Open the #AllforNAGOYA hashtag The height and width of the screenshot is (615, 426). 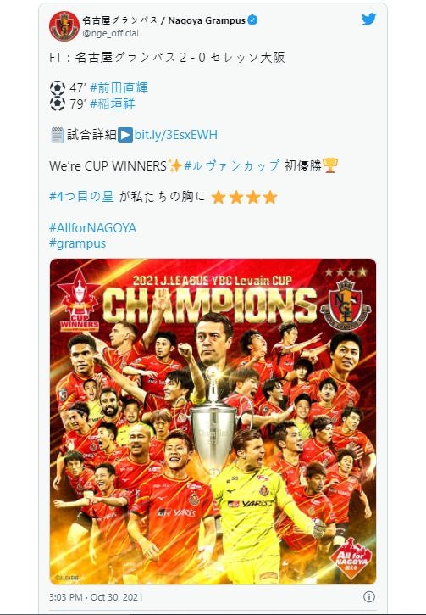93,228
